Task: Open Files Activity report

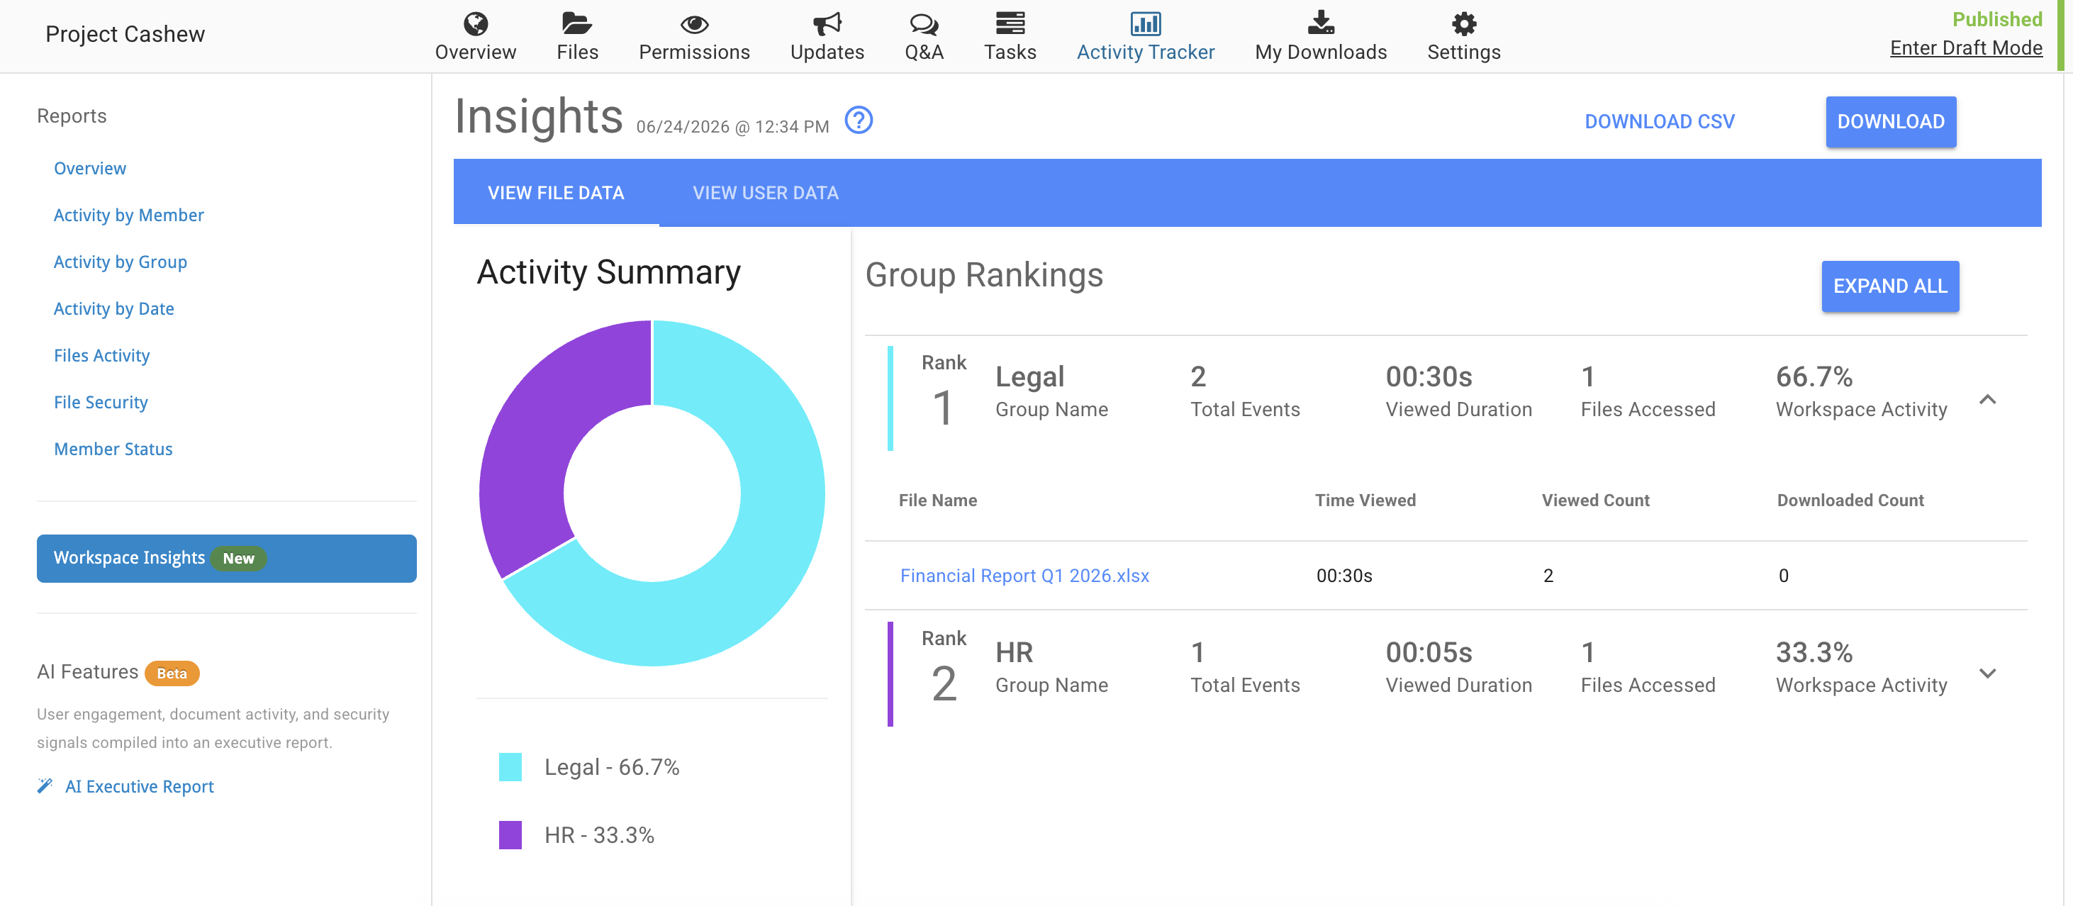Action: (101, 355)
